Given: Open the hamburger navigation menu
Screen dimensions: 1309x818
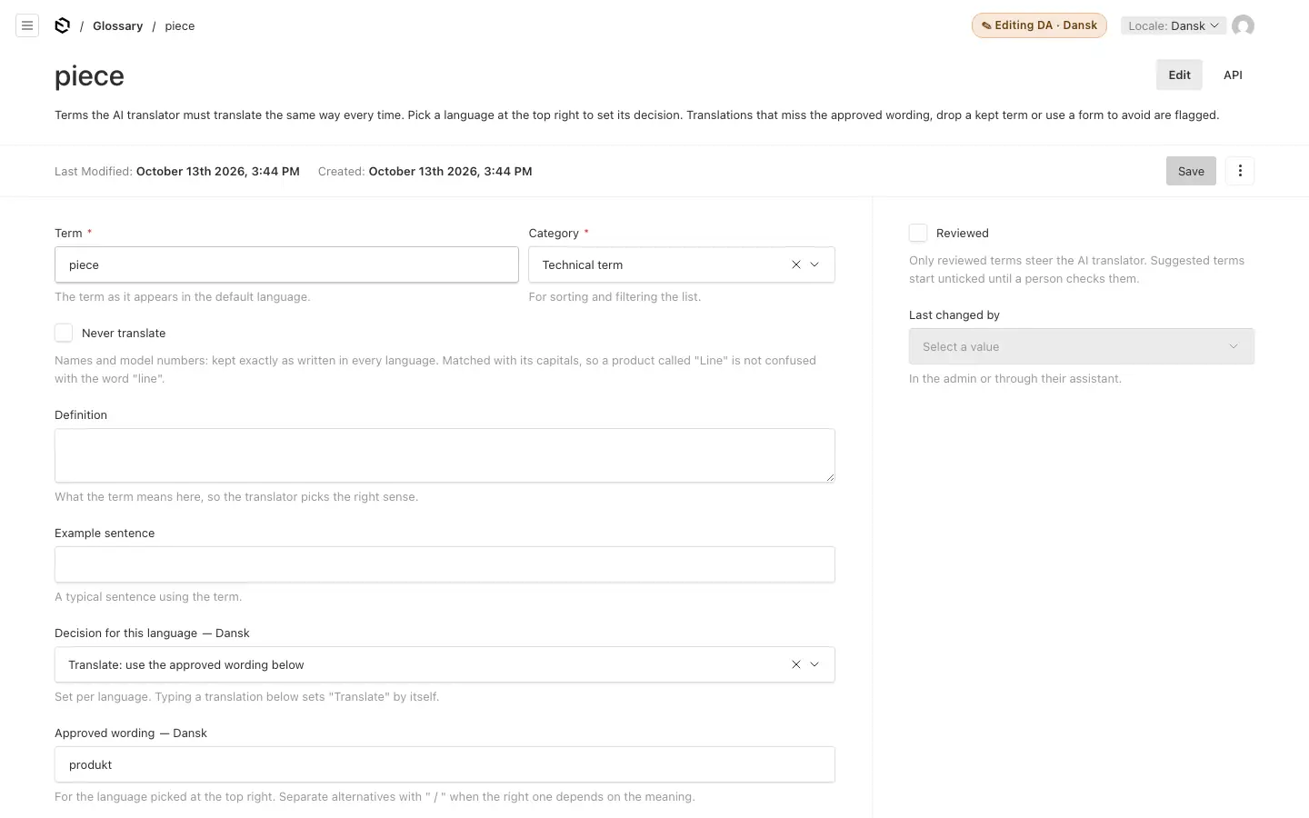Looking at the screenshot, I should pos(27,25).
